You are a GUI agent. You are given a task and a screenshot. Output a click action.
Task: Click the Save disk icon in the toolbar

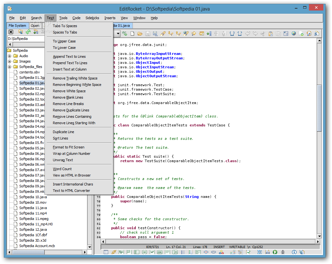click(x=148, y=34)
